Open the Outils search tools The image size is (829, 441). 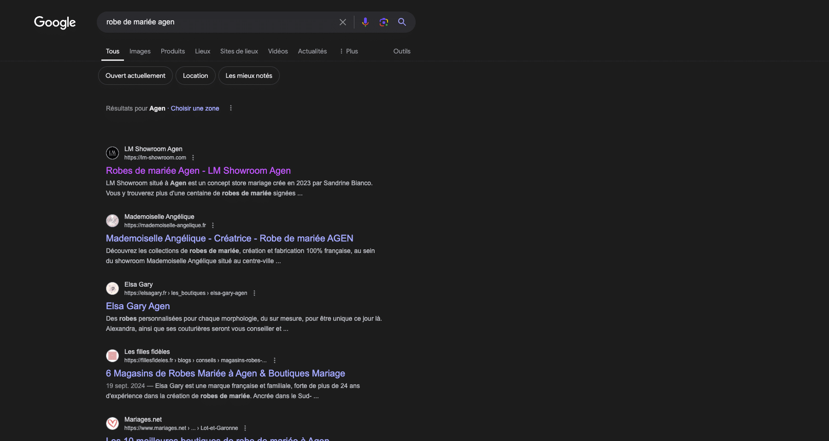401,51
